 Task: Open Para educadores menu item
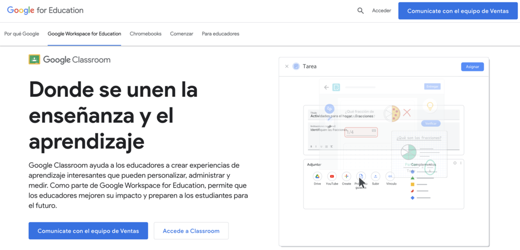tap(220, 34)
